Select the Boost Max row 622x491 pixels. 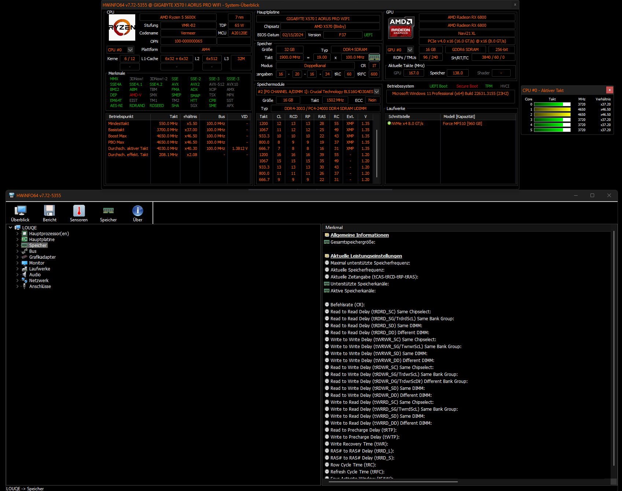[178, 136]
